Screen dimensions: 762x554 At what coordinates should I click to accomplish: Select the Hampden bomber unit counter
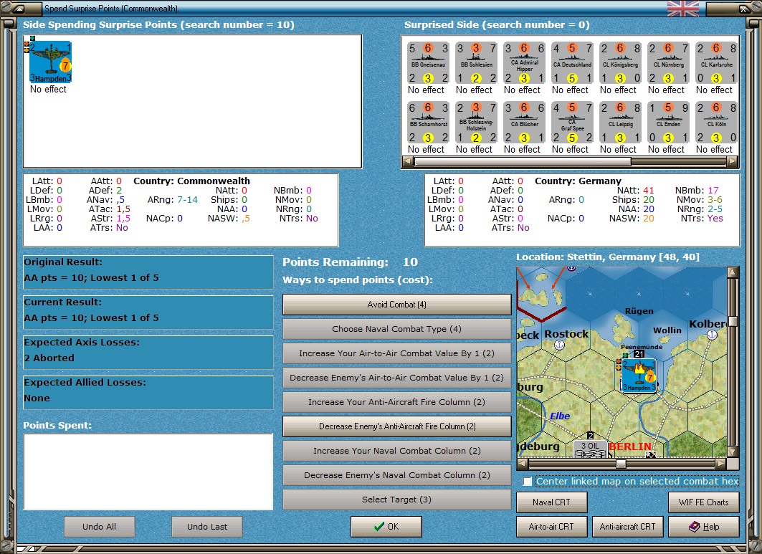pyautogui.click(x=51, y=62)
